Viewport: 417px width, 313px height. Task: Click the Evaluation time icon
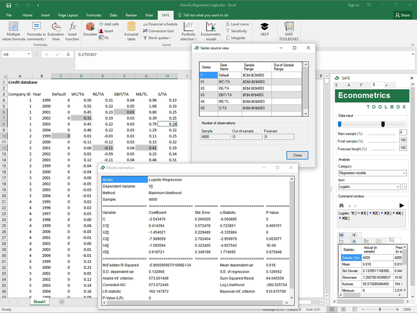click(x=56, y=31)
